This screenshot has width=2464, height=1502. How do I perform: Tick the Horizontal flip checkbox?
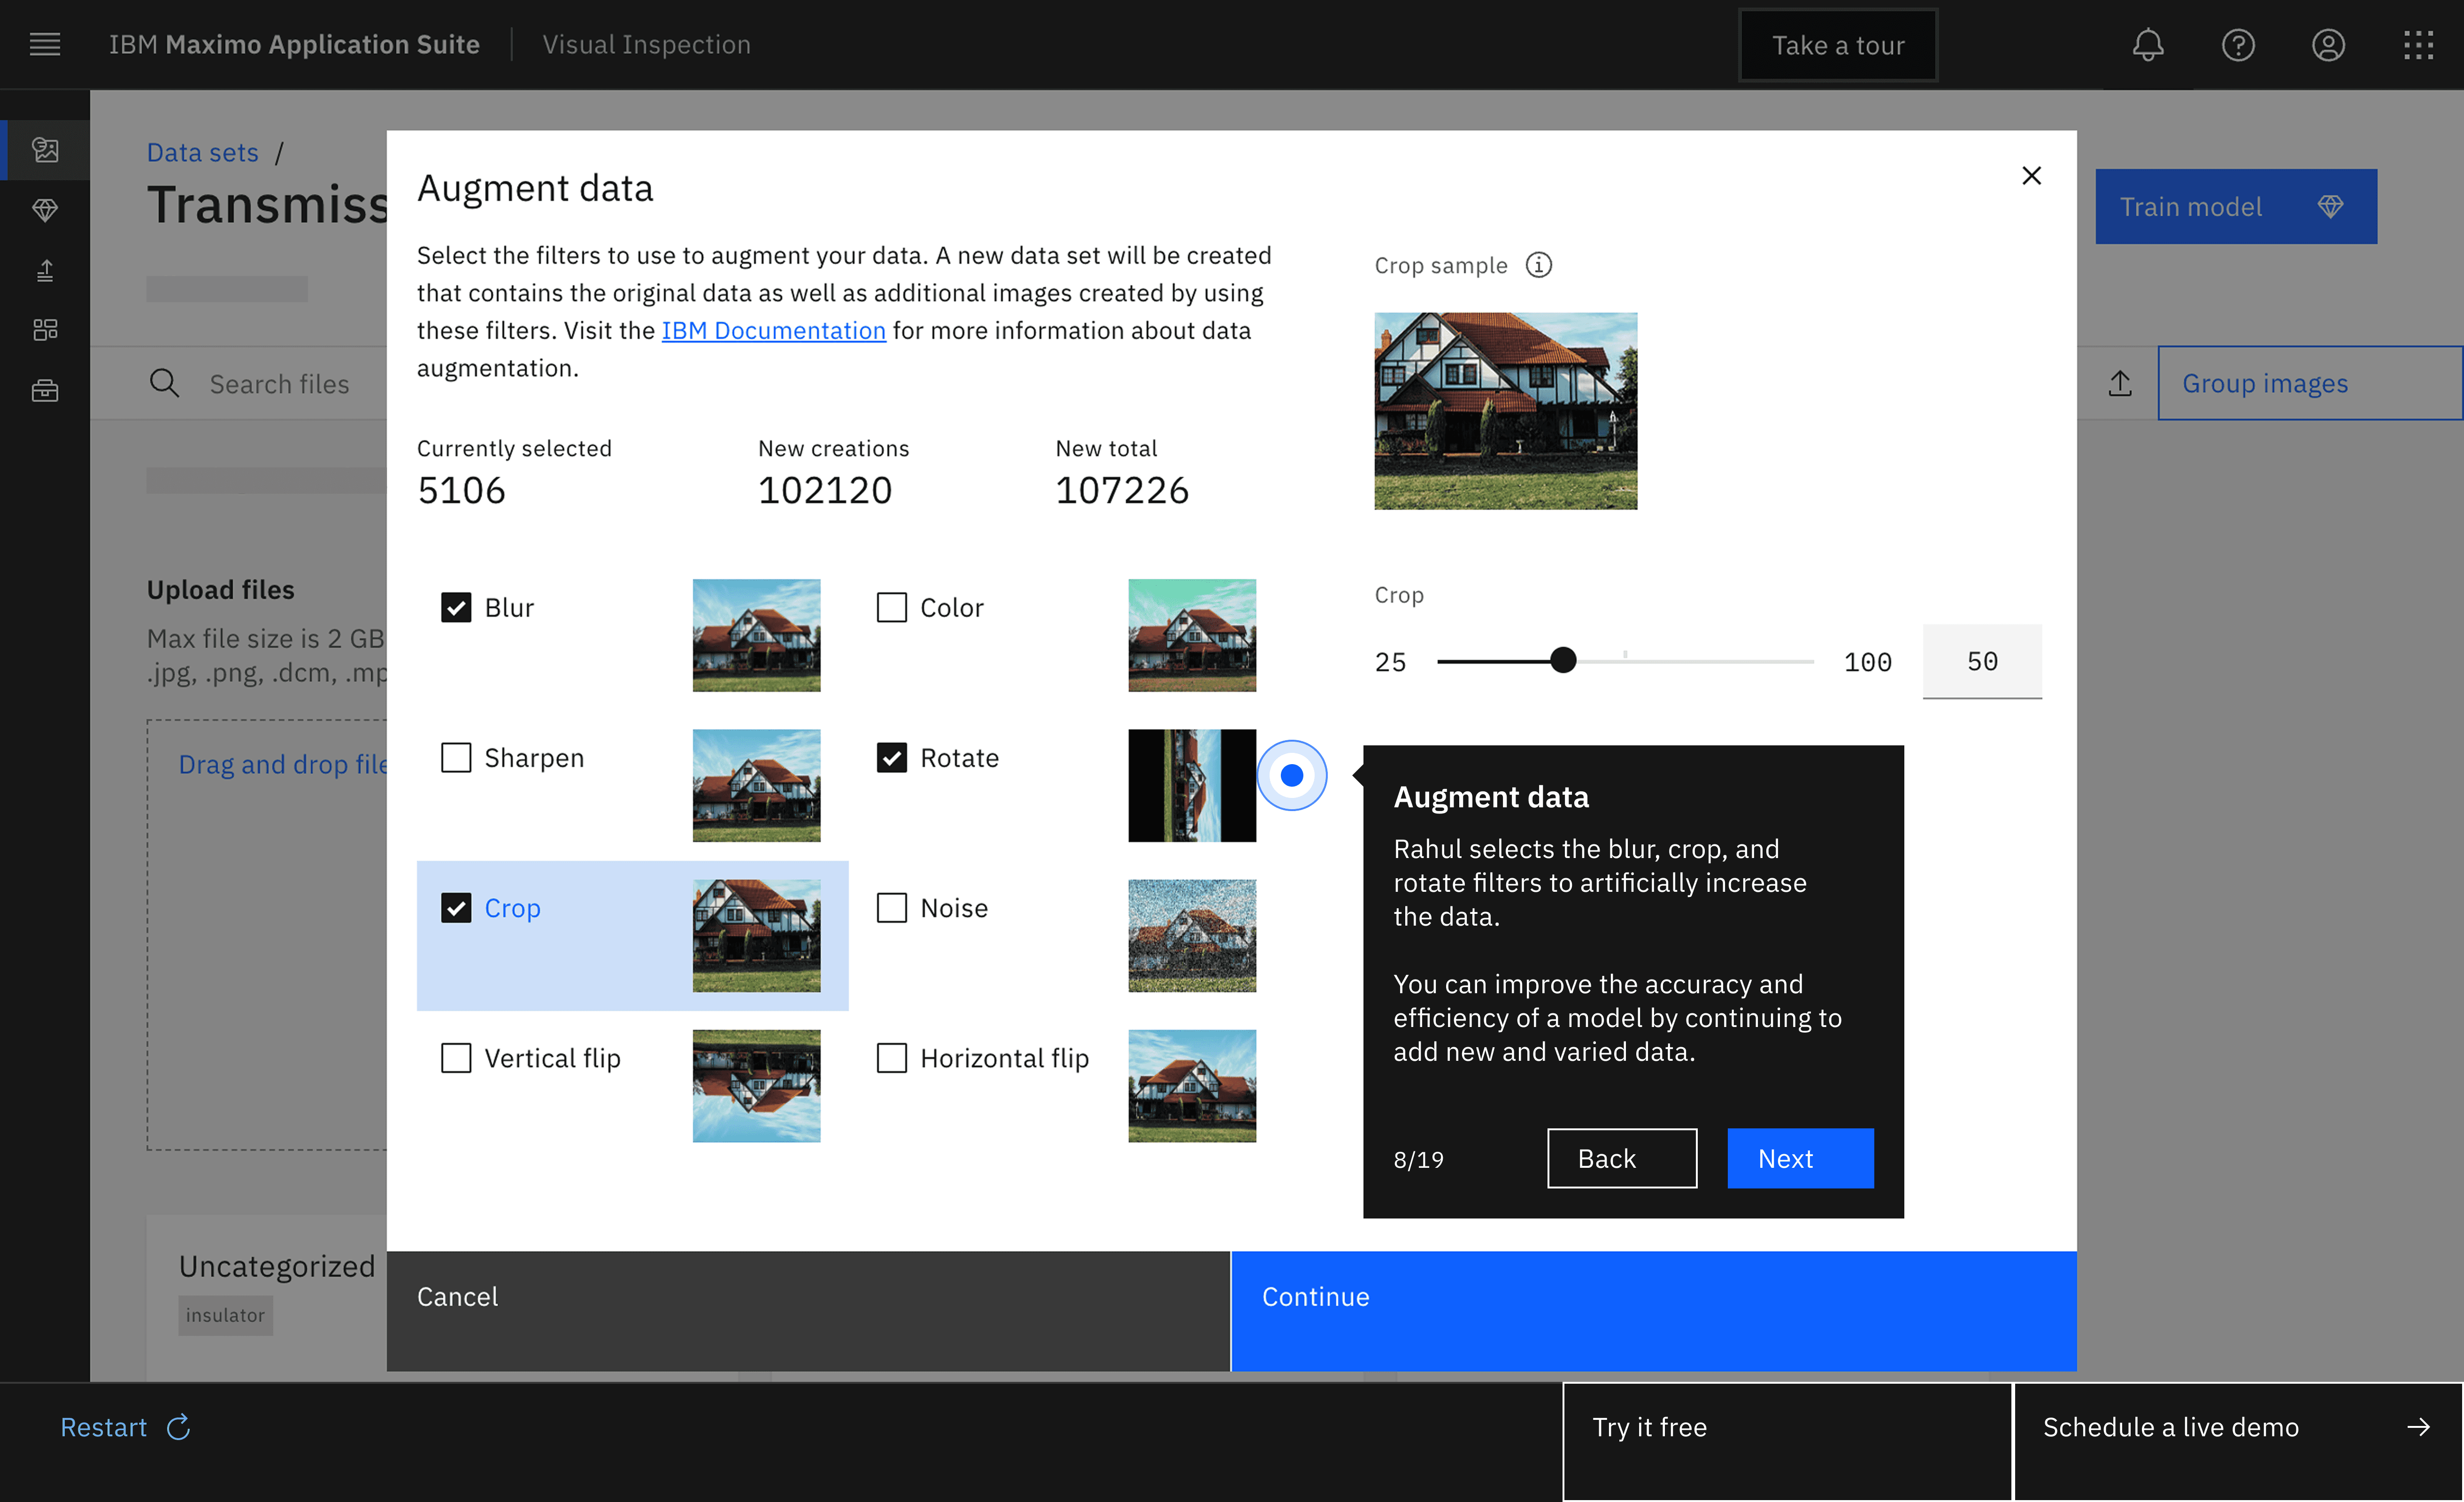pyautogui.click(x=891, y=1058)
